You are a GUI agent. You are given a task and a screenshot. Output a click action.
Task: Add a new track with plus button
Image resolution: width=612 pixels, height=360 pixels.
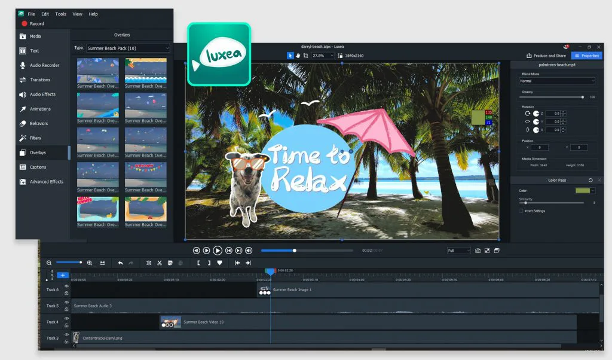click(x=62, y=275)
